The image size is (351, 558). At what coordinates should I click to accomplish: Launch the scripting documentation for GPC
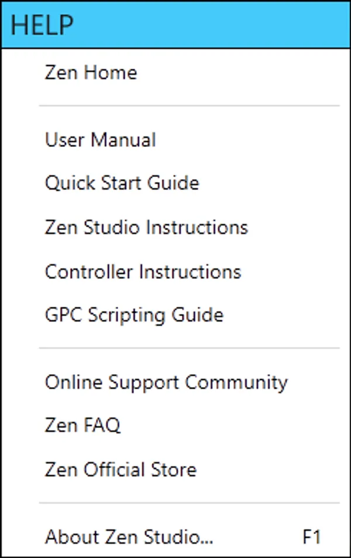[133, 315]
